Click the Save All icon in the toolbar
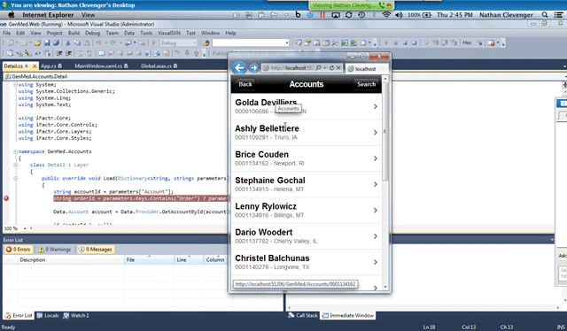The height and width of the screenshot is (331, 567). click(x=56, y=42)
